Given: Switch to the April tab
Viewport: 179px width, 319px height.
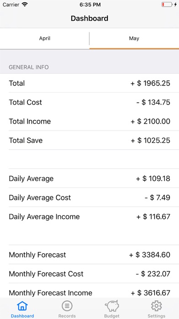Looking at the screenshot, I should (45, 38).
